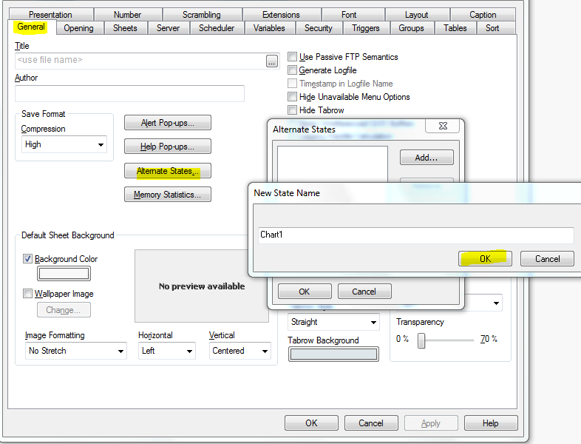
Task: Uncheck the Background Color checkbox
Action: (x=27, y=259)
